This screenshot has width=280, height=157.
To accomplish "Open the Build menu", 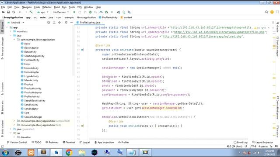I will click(57, 7).
